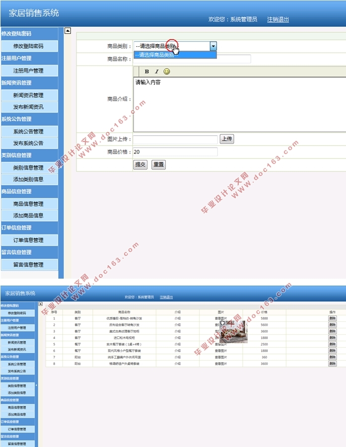346x447 pixels.
Task: Click 家居销售系统 title in top window
Action: click(x=34, y=13)
